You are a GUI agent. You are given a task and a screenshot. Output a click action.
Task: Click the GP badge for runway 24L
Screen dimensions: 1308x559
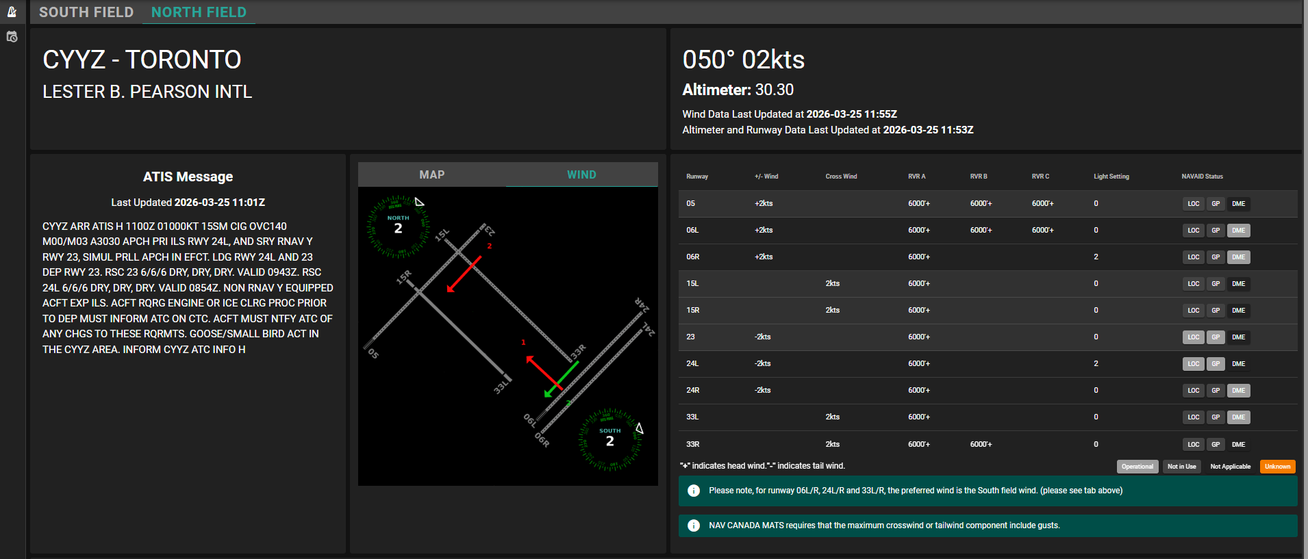1216,364
